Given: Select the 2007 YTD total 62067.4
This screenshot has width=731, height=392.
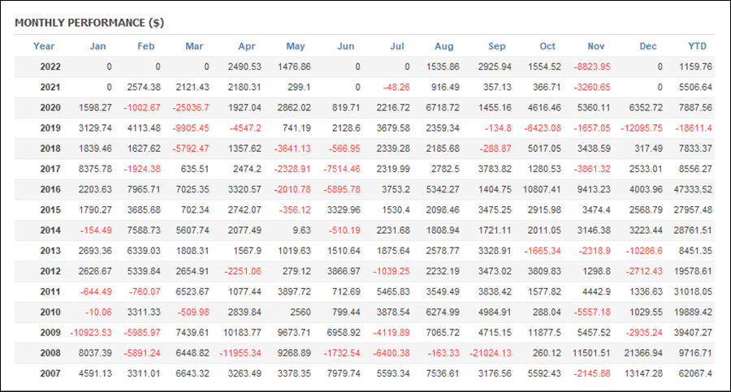Looking at the screenshot, I should tap(695, 373).
